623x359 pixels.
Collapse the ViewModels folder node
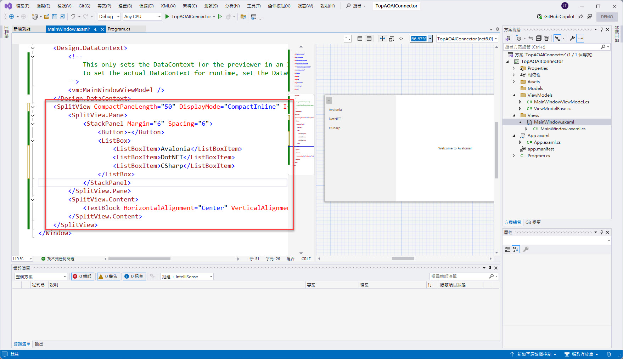coord(513,95)
